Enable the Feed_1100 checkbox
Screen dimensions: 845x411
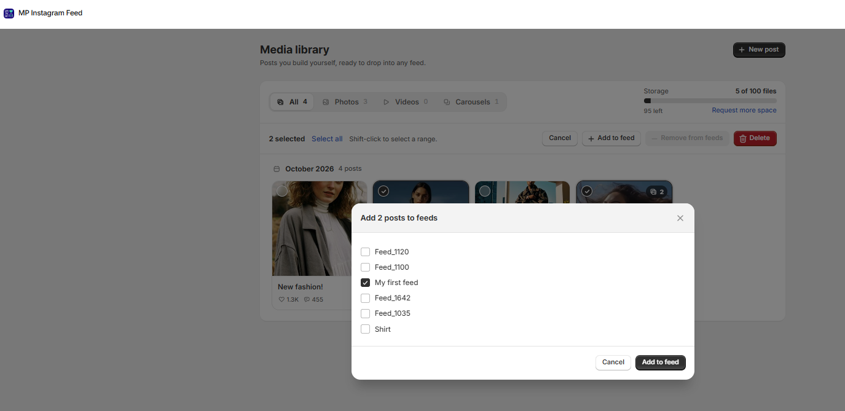pyautogui.click(x=365, y=267)
